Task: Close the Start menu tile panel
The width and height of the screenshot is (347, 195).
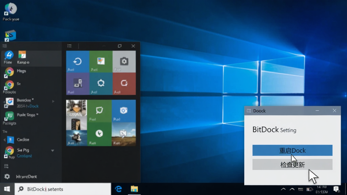Action: pyautogui.click(x=133, y=46)
